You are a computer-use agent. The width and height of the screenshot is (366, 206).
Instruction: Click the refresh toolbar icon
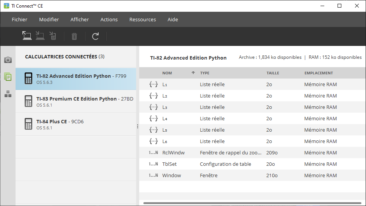[x=95, y=36]
